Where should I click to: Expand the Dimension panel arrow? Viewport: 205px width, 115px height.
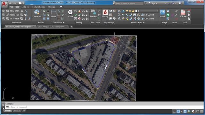(x=64, y=23)
